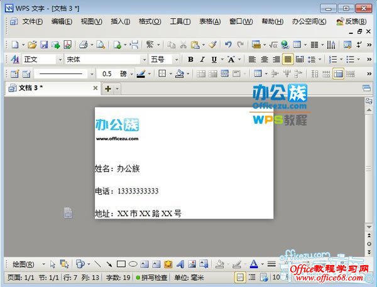Choose the arrow drawing tool
377x287 pixels.
[x=109, y=264]
